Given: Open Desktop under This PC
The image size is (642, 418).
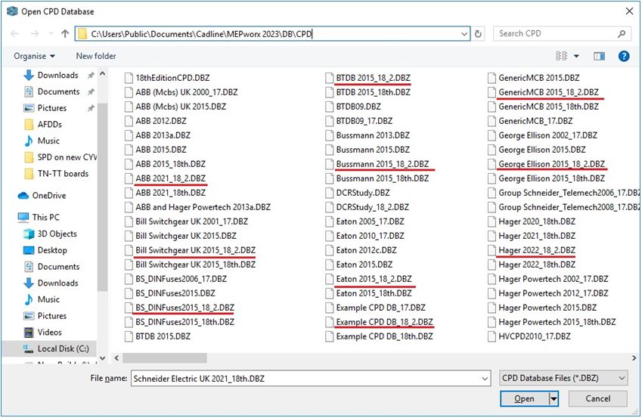Looking at the screenshot, I should (x=52, y=250).
